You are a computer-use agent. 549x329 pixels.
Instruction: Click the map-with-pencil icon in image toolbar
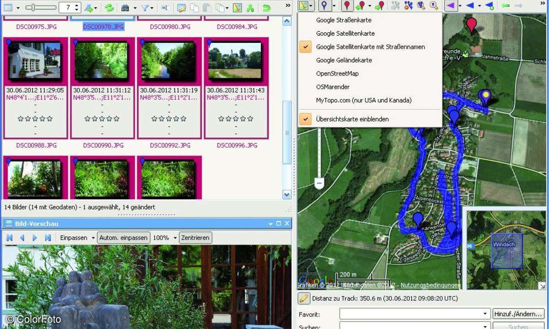237,8
